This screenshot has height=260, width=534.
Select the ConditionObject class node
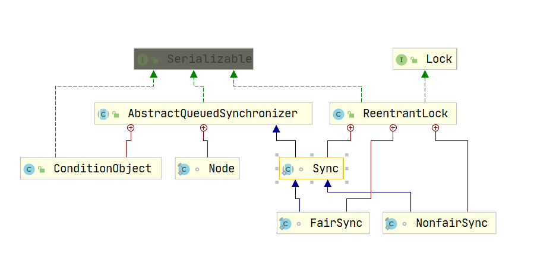click(x=91, y=168)
